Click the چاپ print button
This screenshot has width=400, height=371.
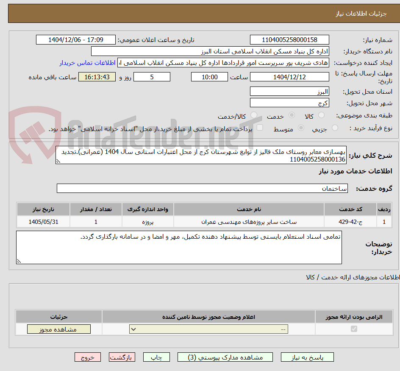pyautogui.click(x=156, y=357)
